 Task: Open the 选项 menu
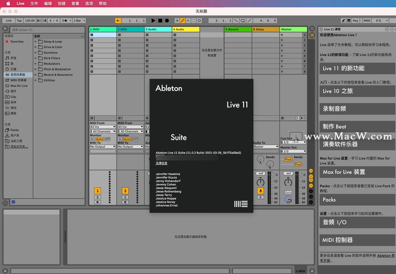pyautogui.click(x=89, y=3)
